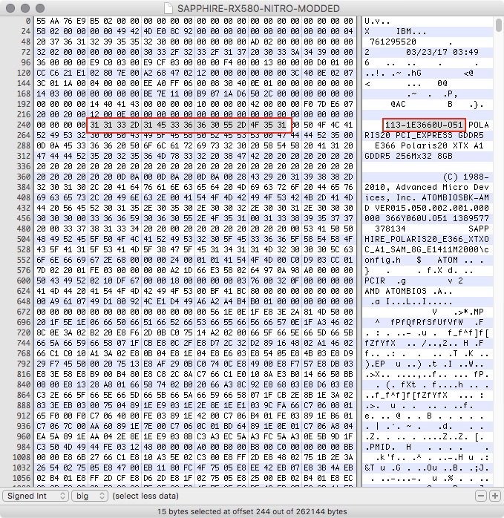Open the big endianness dropdown
This screenshot has width=504, height=518.
coord(90,496)
